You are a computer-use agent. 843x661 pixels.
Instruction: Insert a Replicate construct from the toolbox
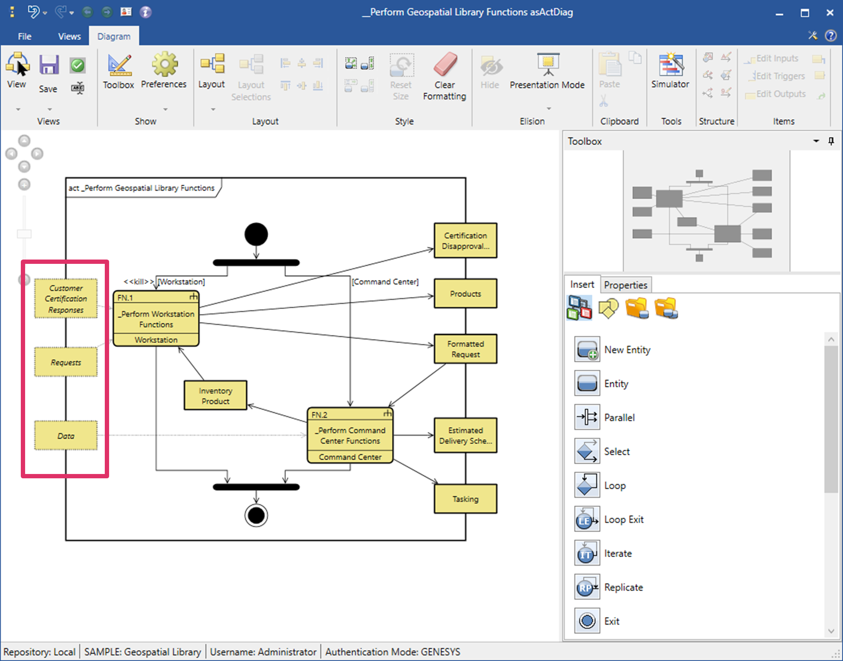(587, 587)
